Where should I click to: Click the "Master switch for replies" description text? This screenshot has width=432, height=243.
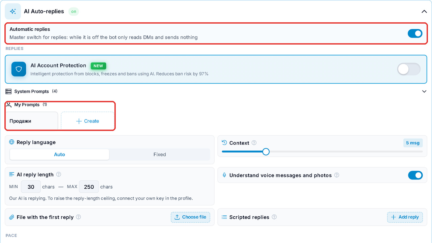click(104, 37)
